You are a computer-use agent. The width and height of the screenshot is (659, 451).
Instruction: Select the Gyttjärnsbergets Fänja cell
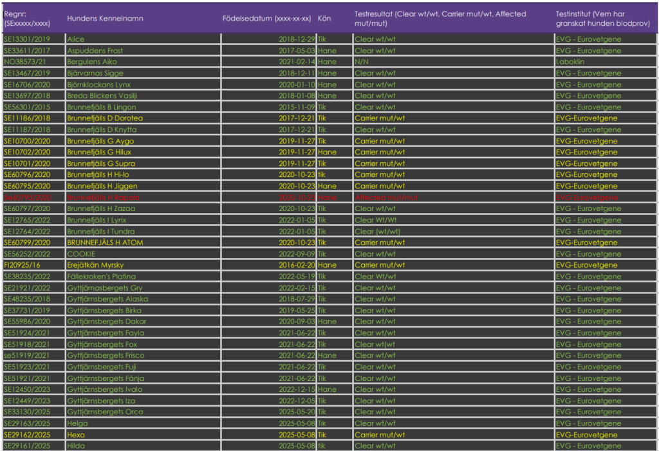pyautogui.click(x=143, y=378)
